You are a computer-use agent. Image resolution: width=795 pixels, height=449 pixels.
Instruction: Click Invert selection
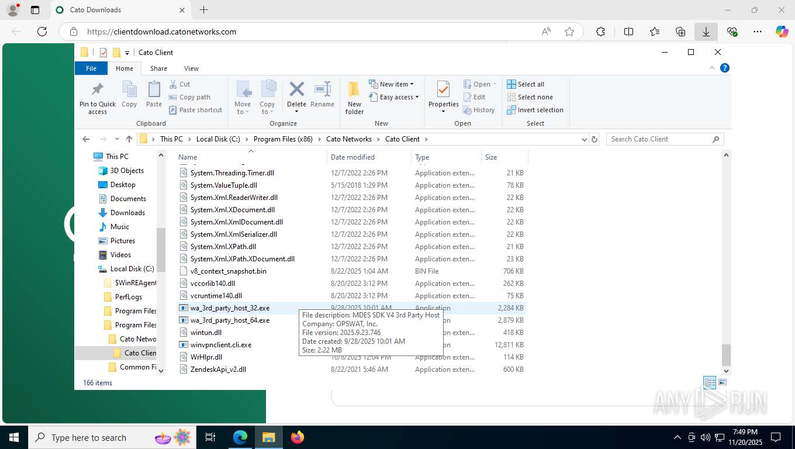[x=535, y=110]
